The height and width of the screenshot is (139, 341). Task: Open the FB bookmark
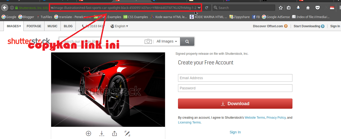click(256, 17)
